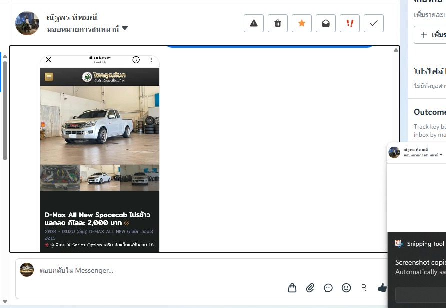446x308 pixels.
Task: Open the shopping bag products icon
Action: (292, 288)
